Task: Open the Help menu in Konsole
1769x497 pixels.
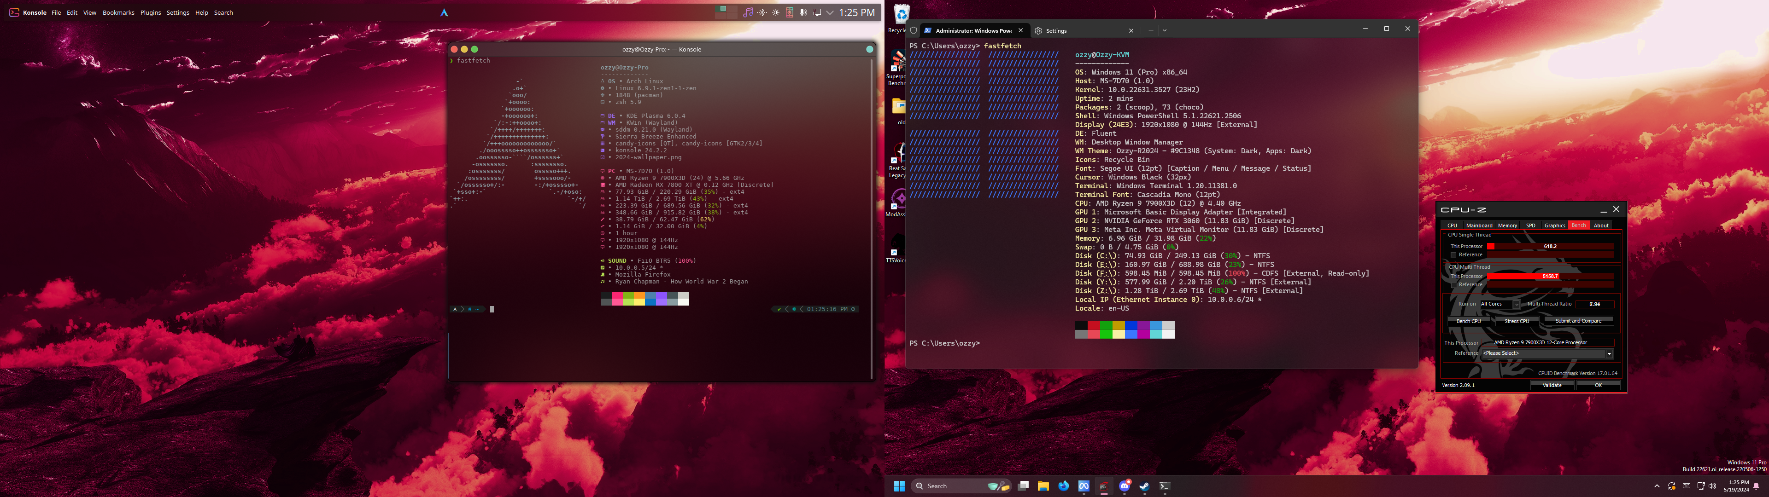Action: (x=201, y=12)
